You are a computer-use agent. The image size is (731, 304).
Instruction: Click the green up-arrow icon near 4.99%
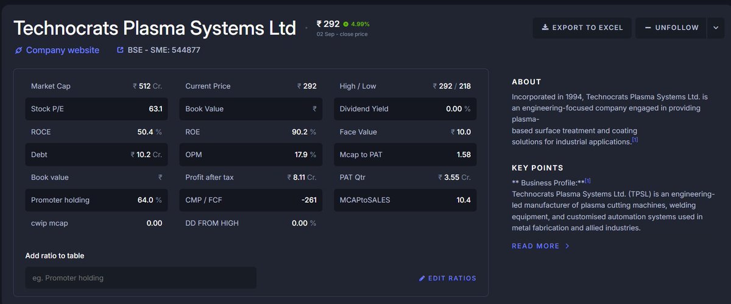coord(346,24)
